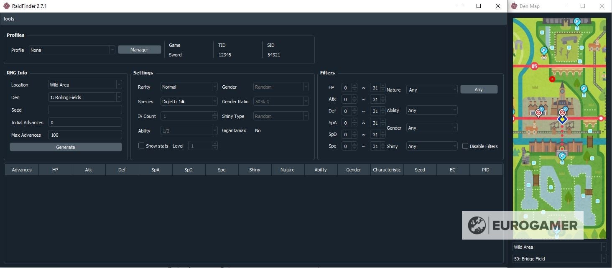Expand the Species dropdown showing Diglett
612x268 pixels.
(x=189, y=101)
